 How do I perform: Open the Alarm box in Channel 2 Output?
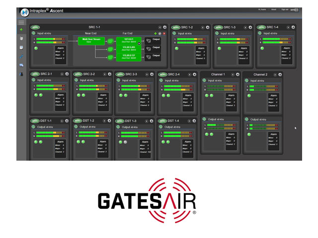click(273, 141)
